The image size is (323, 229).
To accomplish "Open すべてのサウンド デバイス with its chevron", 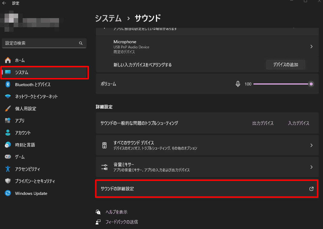I will (x=311, y=145).
